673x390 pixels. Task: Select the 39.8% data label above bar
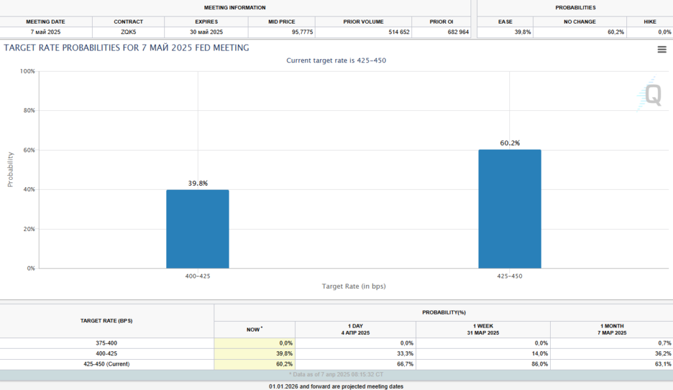(x=197, y=183)
